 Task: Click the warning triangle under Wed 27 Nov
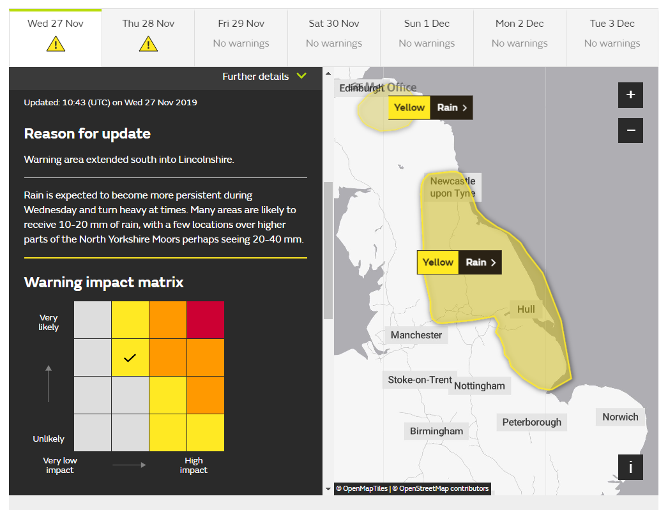(x=55, y=44)
